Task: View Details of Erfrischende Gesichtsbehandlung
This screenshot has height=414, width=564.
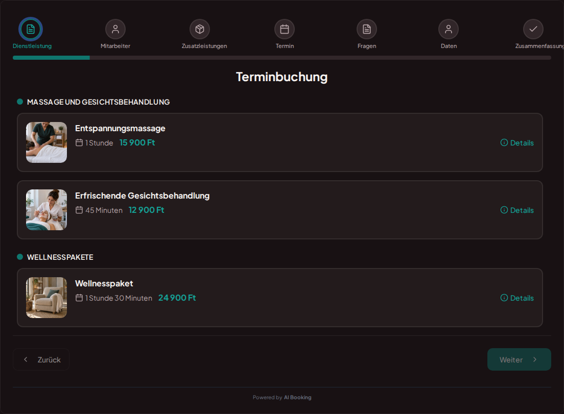Action: pyautogui.click(x=517, y=210)
